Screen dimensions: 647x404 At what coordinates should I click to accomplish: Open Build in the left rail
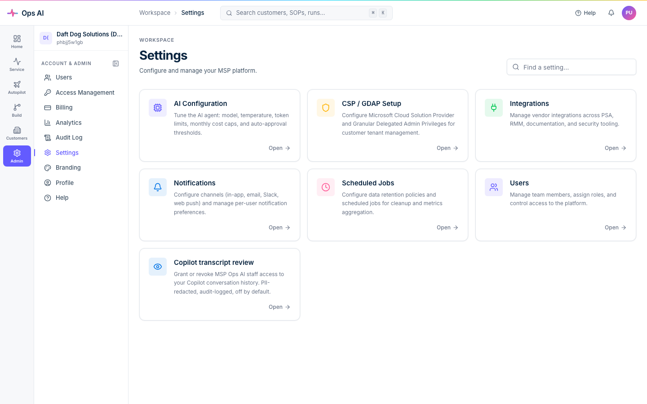point(17,110)
